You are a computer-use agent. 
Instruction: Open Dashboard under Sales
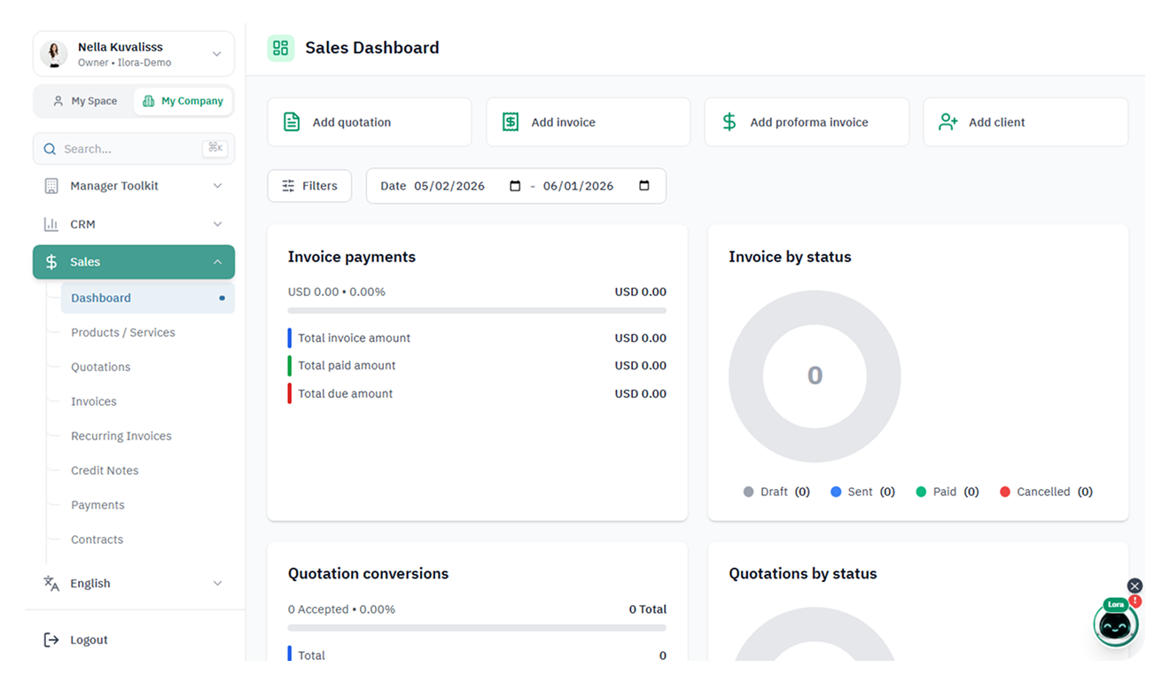point(148,298)
